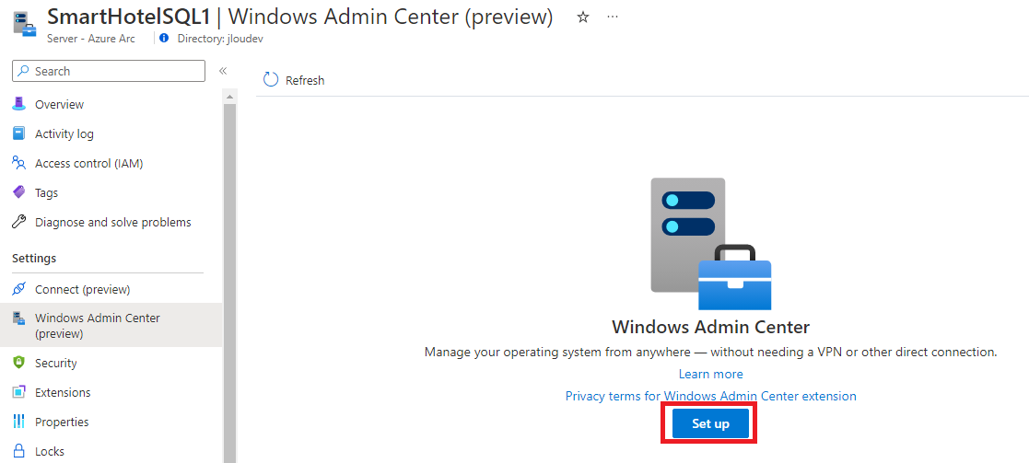Click the Set up button
Viewport: 1029px width, 463px height.
(x=710, y=423)
